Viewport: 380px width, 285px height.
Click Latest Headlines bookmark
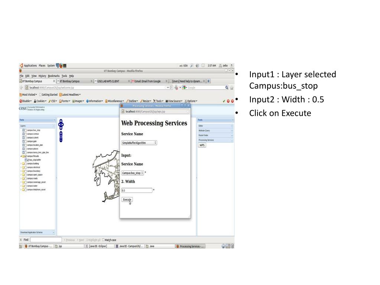[x=70, y=95]
